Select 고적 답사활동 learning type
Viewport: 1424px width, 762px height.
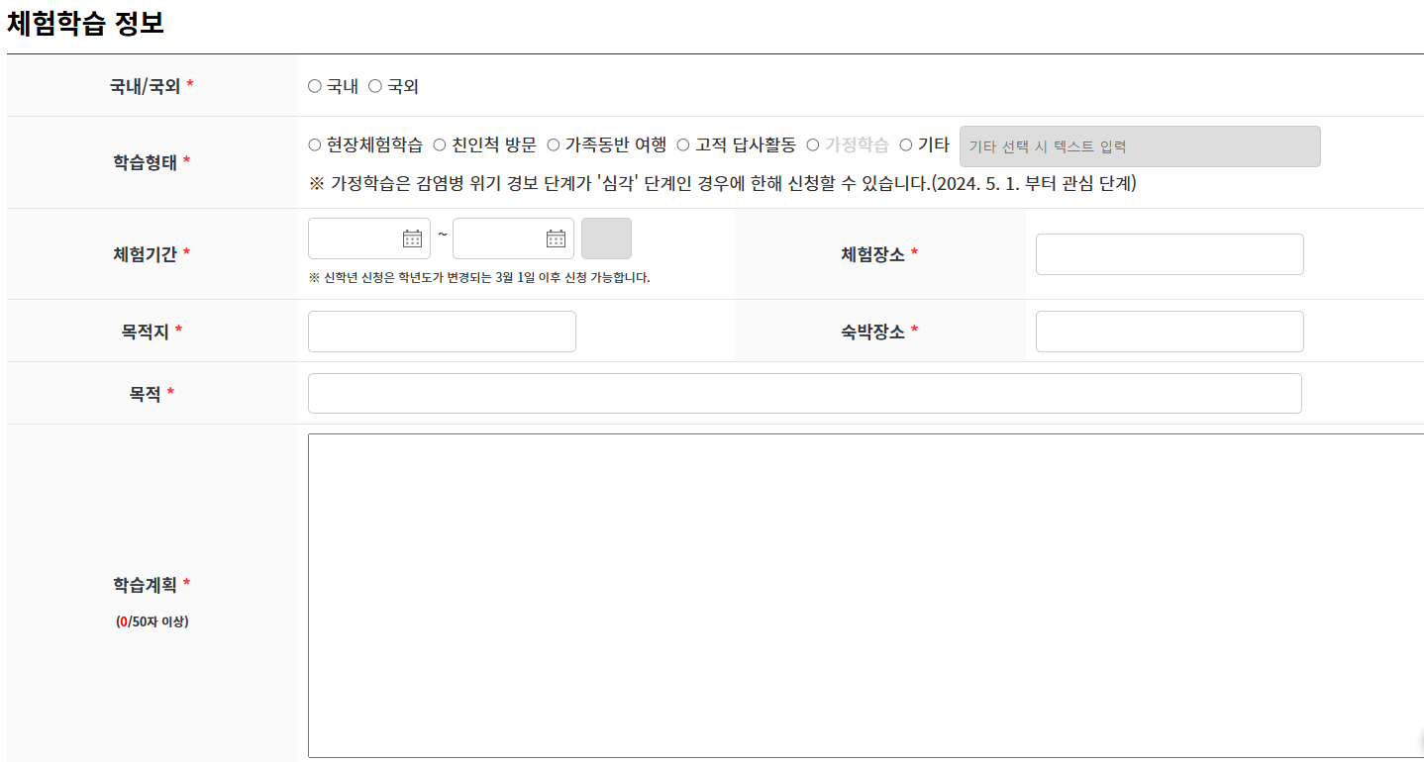(681, 143)
